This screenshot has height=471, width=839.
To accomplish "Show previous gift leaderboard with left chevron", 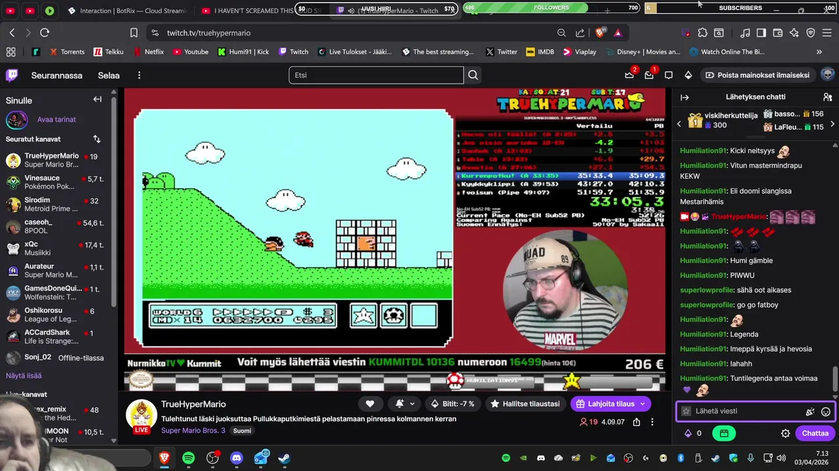I will 679,123.
